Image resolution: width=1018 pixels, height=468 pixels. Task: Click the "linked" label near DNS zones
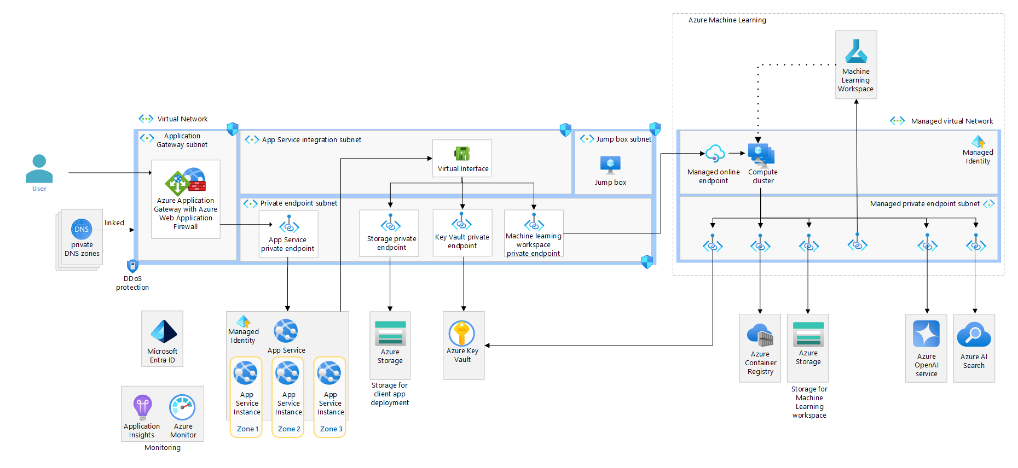tap(114, 223)
